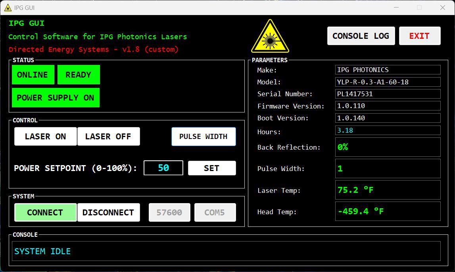Screen dimensions: 455x272
Task: Click the LASER OFF button
Action: pyautogui.click(x=108, y=137)
